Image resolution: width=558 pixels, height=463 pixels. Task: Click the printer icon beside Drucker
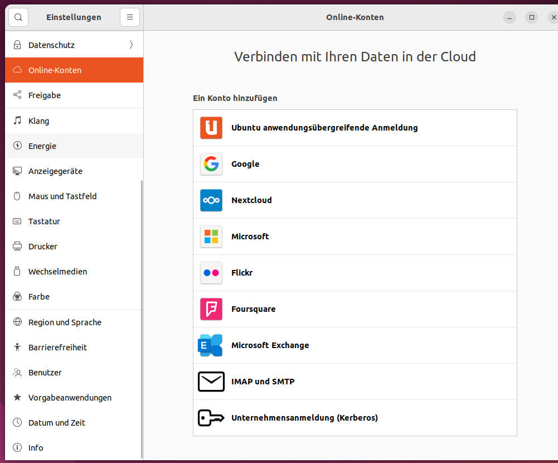point(17,246)
